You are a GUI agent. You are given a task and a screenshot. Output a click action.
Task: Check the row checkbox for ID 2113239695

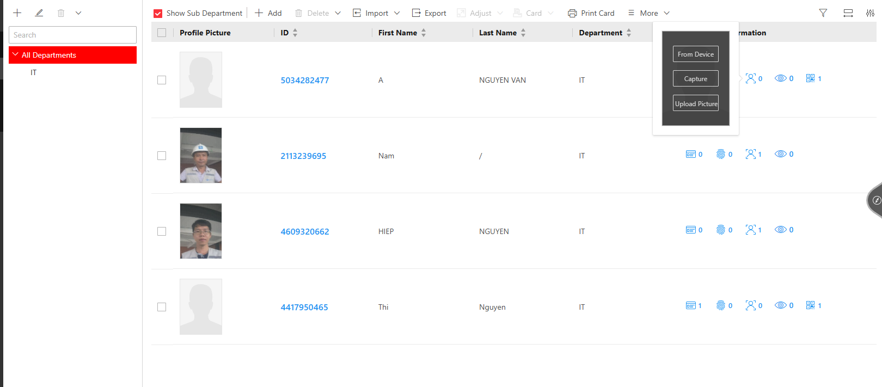162,156
